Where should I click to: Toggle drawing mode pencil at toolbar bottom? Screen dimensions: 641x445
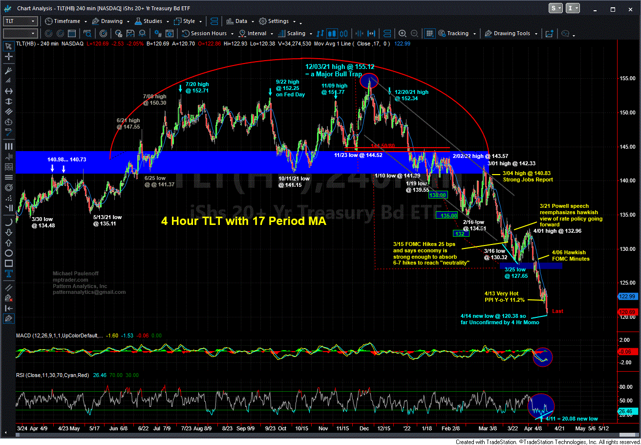tap(8, 319)
